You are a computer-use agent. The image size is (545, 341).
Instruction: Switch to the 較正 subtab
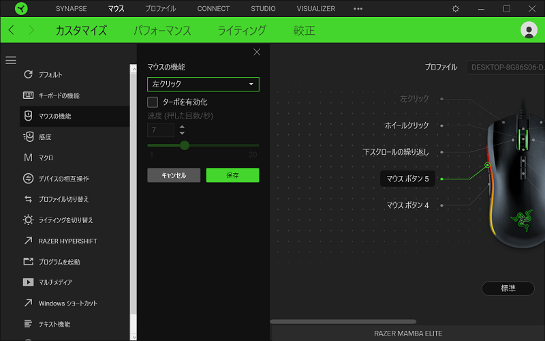304,30
